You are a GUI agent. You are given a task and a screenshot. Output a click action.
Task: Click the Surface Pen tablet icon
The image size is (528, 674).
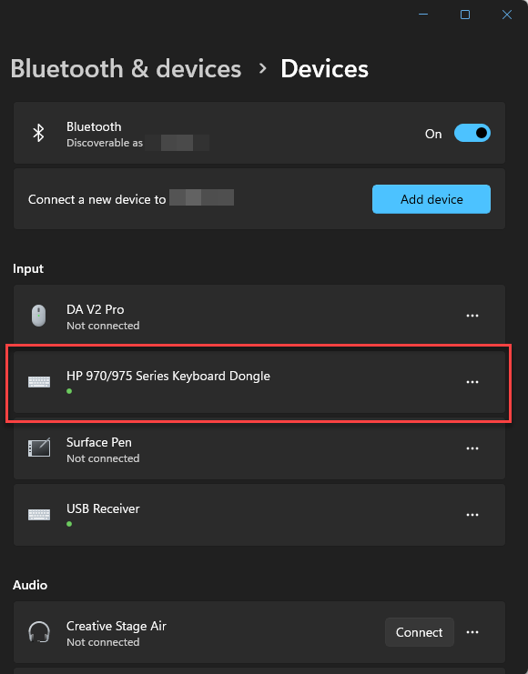point(39,448)
